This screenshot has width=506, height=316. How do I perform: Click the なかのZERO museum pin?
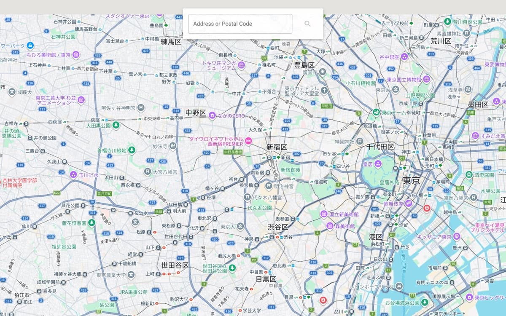pos(213,115)
